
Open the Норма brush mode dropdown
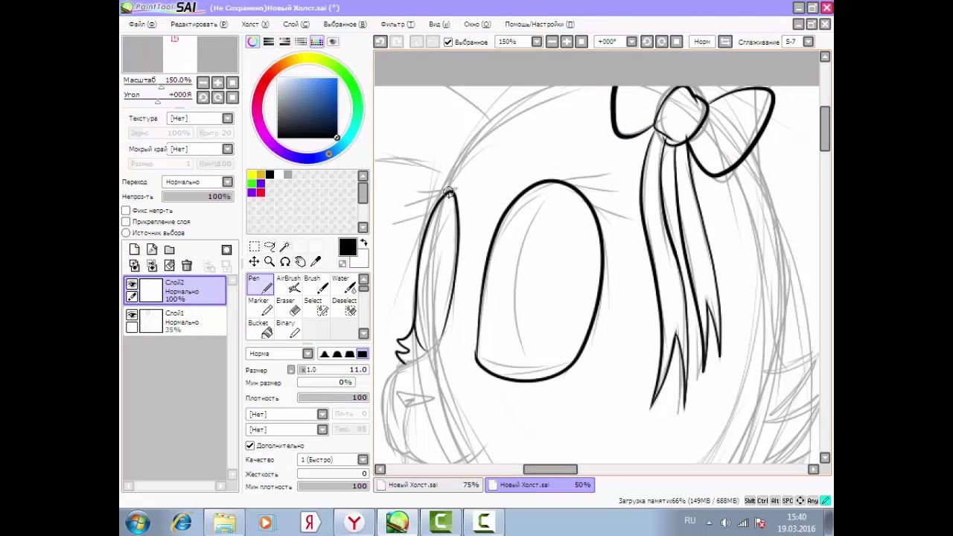(x=281, y=354)
